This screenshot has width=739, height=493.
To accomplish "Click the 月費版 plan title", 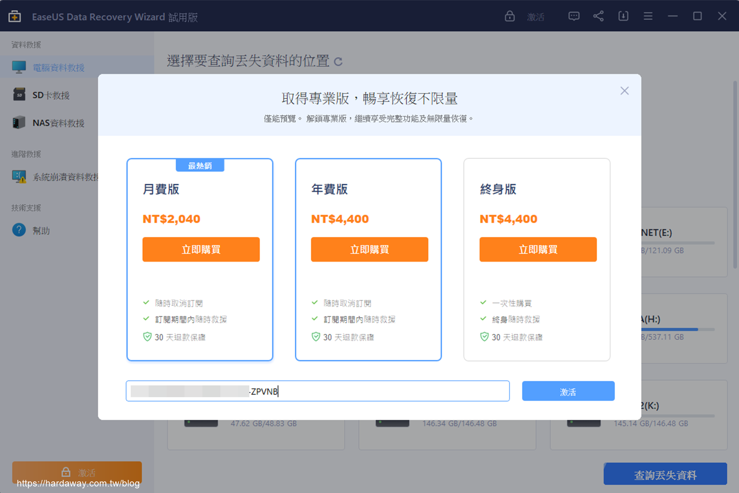I will click(x=161, y=189).
